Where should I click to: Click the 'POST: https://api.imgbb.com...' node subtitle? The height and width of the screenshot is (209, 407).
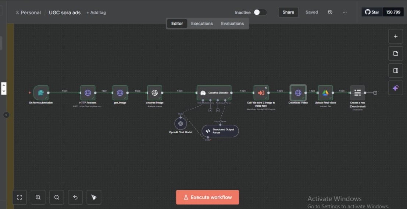(88, 106)
